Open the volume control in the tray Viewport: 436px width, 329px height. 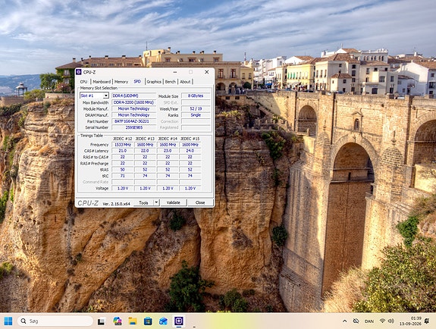coord(391,321)
